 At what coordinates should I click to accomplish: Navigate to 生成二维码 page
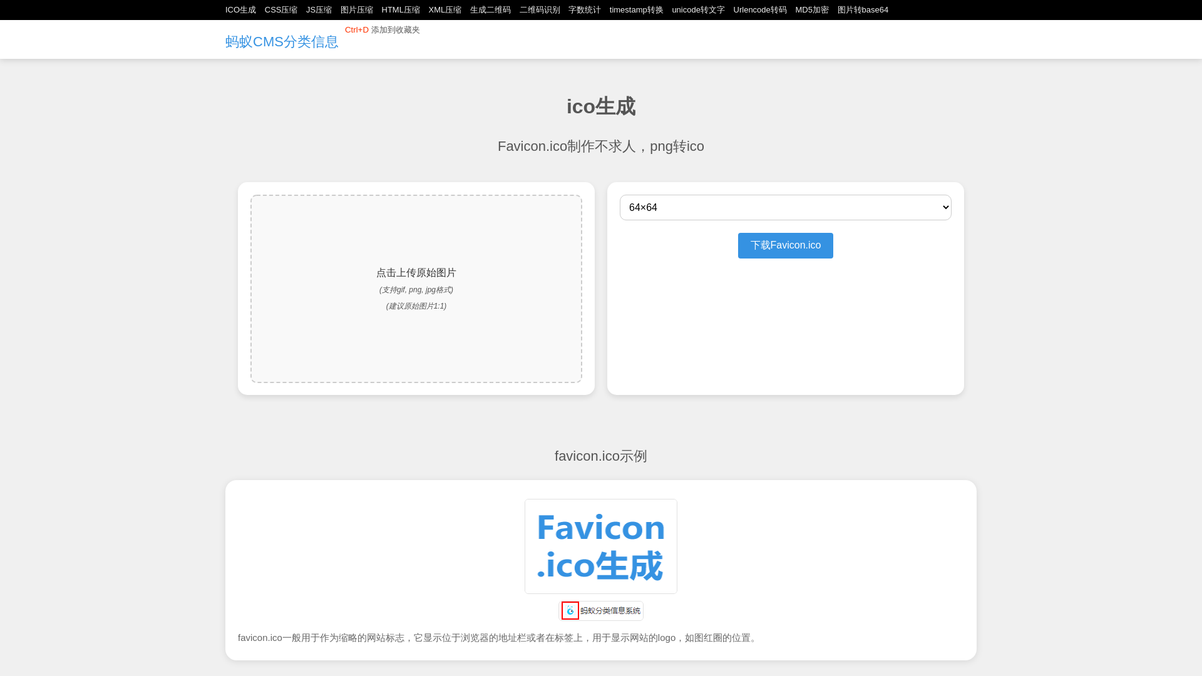click(x=490, y=10)
